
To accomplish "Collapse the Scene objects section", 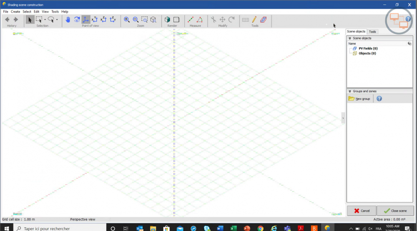I will tap(350, 38).
